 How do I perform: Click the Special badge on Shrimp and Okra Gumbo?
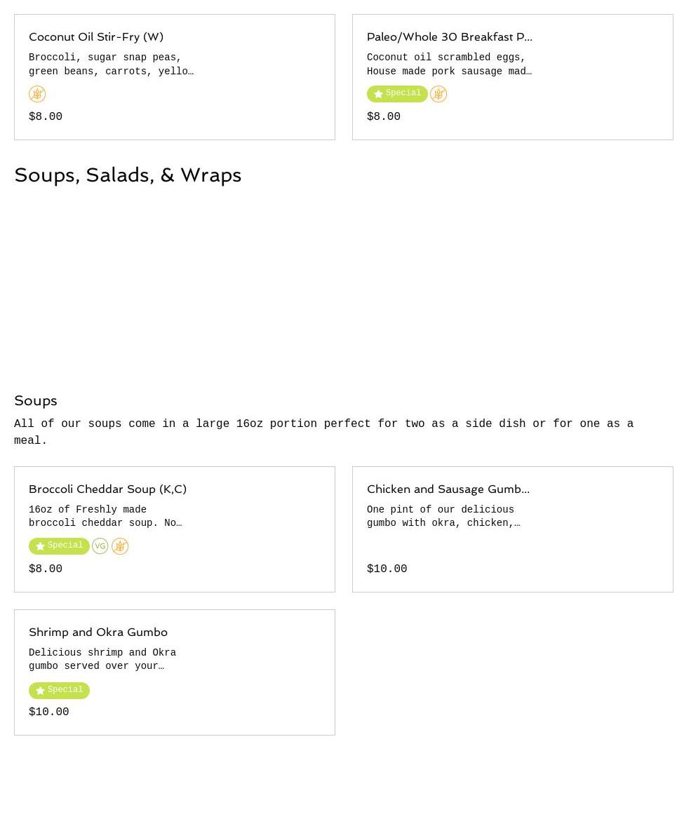click(59, 690)
